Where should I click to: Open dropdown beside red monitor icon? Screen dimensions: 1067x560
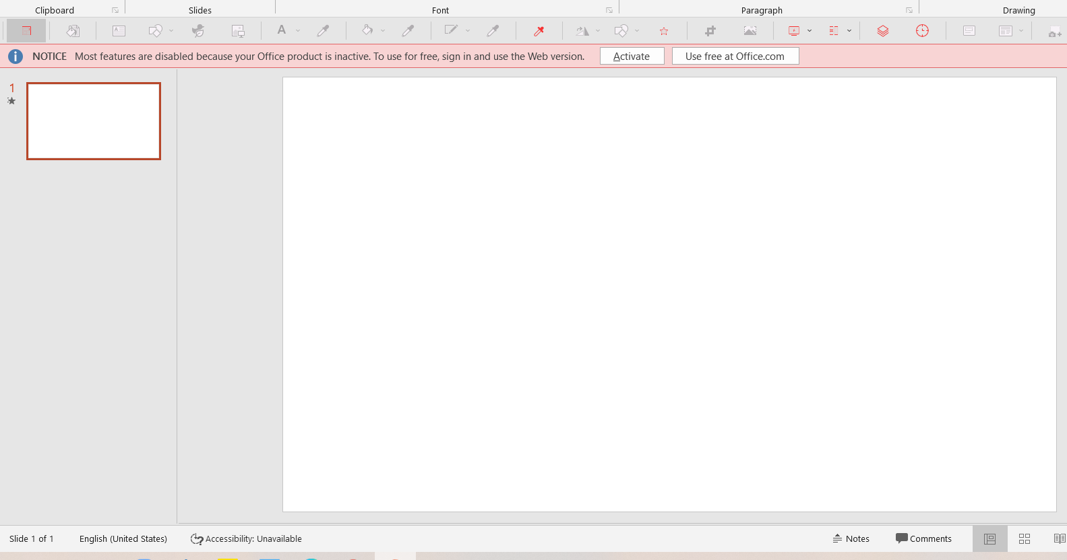(x=810, y=31)
